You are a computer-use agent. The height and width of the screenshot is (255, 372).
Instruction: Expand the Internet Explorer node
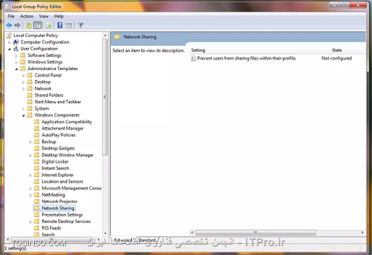(x=30, y=175)
